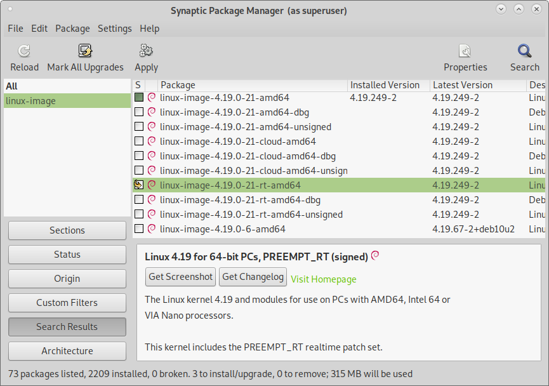The height and width of the screenshot is (386, 549).
Task: Click the Mark All Upgrades icon
Action: coord(85,51)
